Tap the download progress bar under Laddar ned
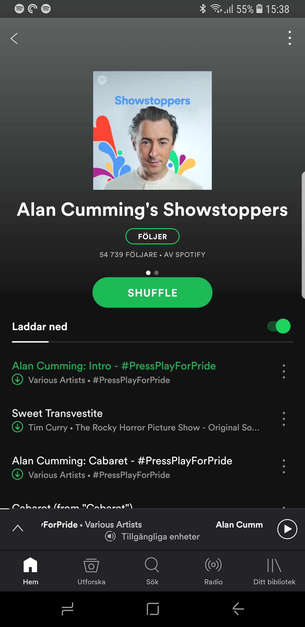Viewport: 305px width, 627px height. [152, 342]
